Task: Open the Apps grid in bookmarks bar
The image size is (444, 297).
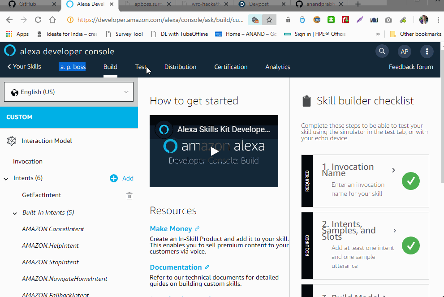Action: (x=17, y=34)
